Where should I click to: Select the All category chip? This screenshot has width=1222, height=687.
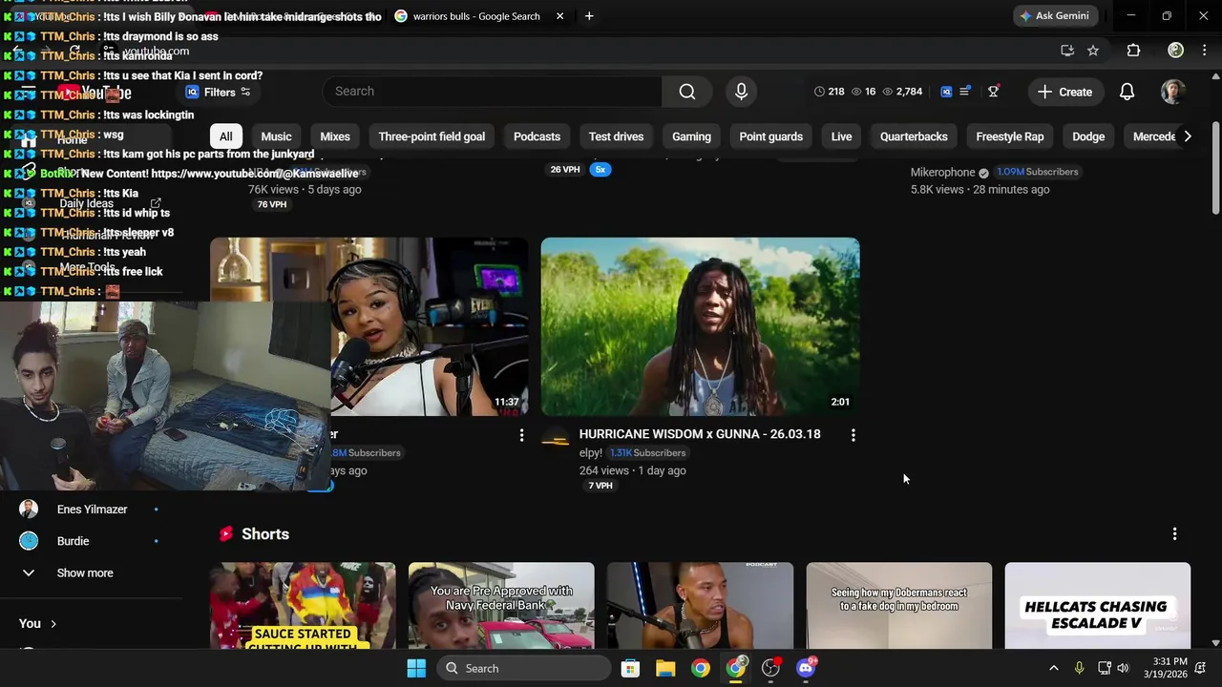click(225, 136)
